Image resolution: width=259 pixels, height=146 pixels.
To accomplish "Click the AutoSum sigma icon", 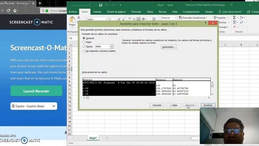I will (x=234, y=17).
